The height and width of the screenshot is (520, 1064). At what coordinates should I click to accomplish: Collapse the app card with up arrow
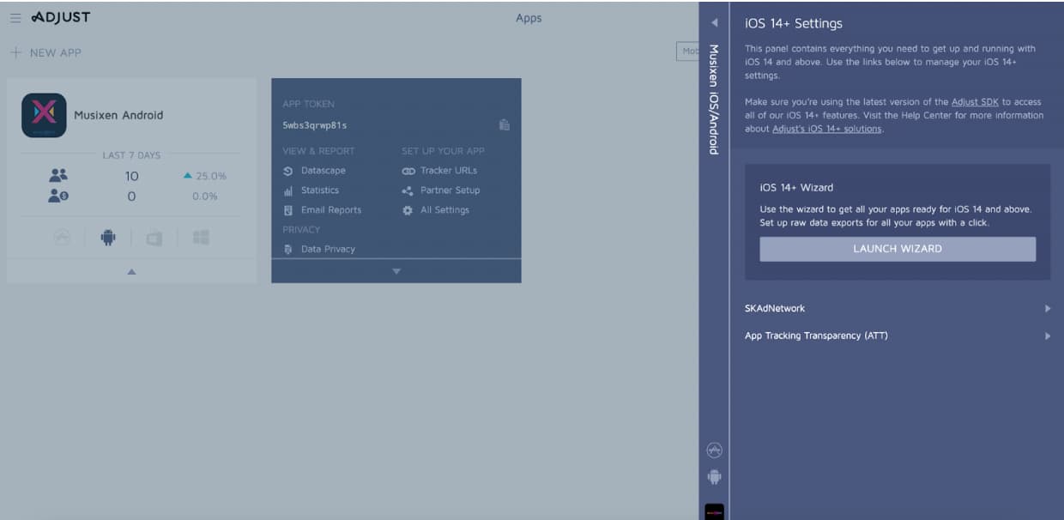tap(131, 271)
